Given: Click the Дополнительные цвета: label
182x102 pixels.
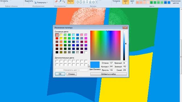Looking at the screenshot, I should pos(65,58).
